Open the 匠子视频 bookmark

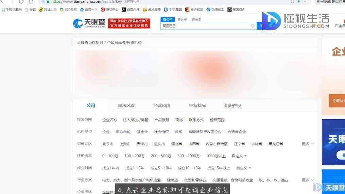click(x=194, y=10)
